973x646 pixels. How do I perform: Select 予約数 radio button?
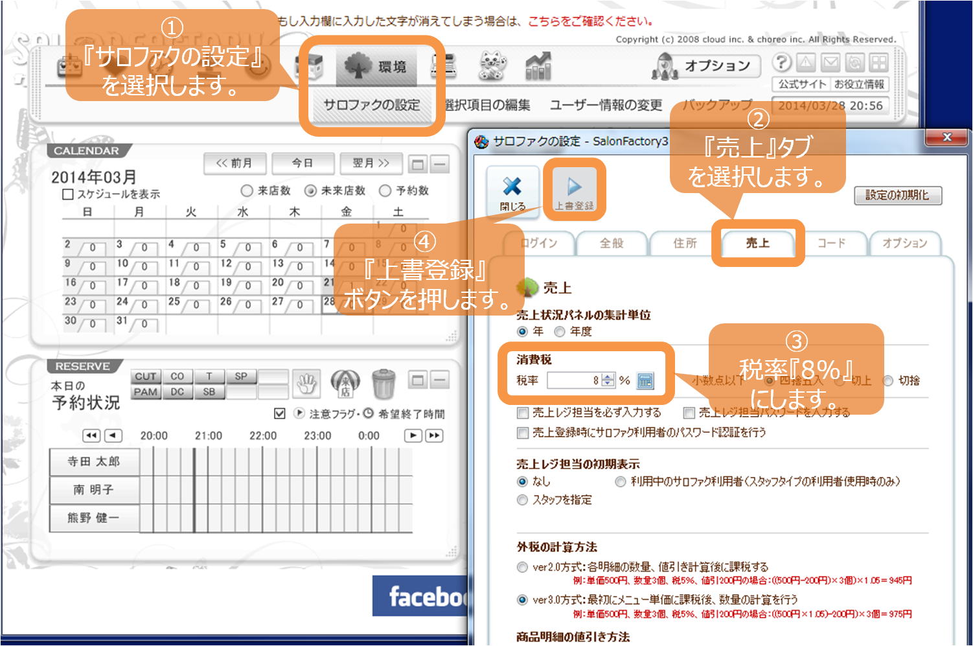coord(385,190)
